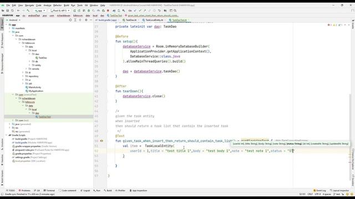The height and width of the screenshot is (199, 355).
Task: Open Resource Manager side panel
Action: click(x=2, y=64)
